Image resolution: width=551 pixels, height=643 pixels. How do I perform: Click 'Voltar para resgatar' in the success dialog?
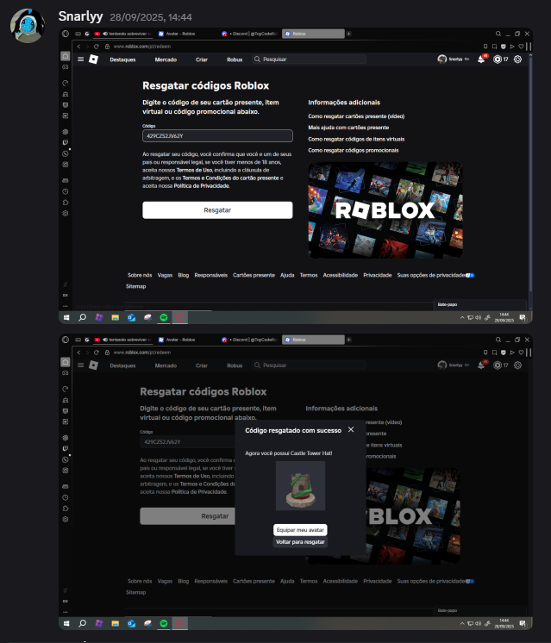coord(300,541)
